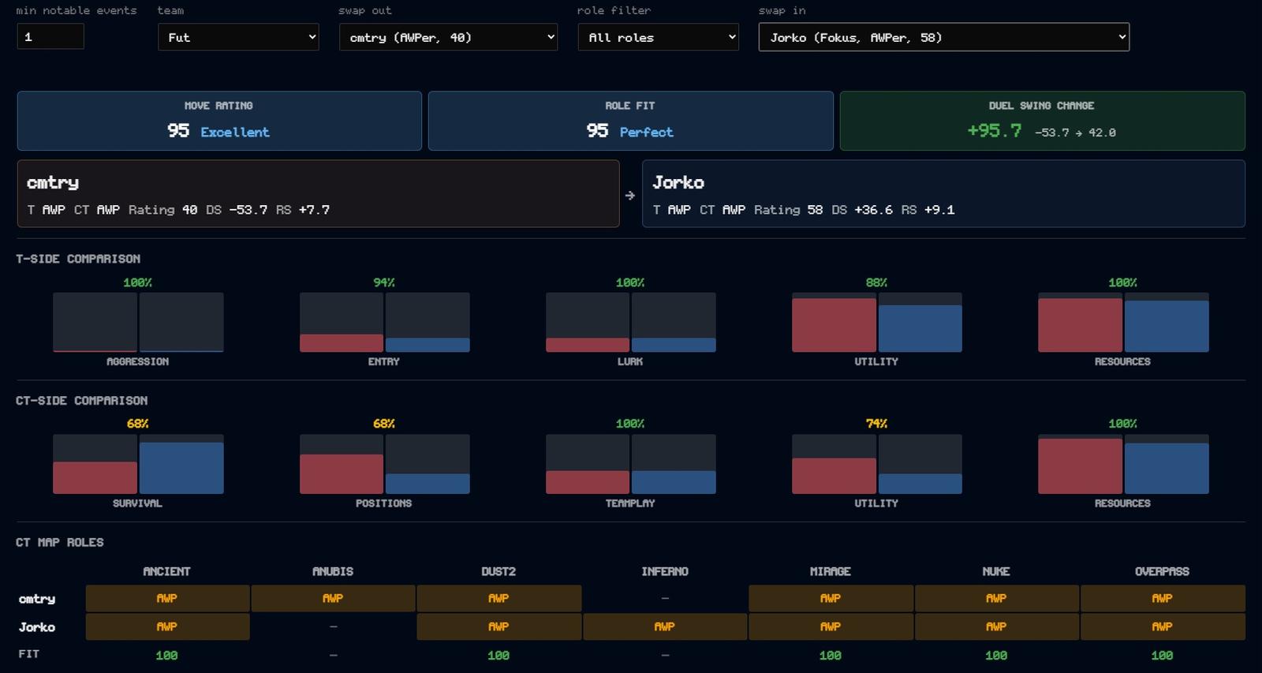Click cmtry's AWP cell for Anubis
This screenshot has height=673, width=1262.
(333, 599)
